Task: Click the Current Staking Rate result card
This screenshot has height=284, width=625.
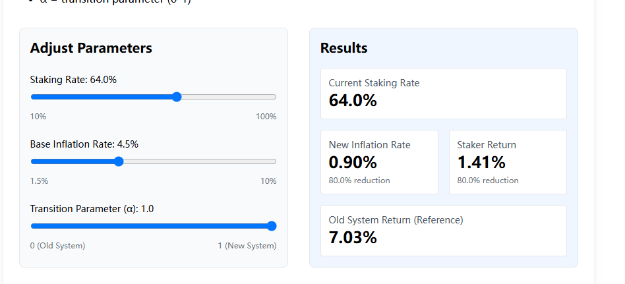Action: [x=443, y=94]
